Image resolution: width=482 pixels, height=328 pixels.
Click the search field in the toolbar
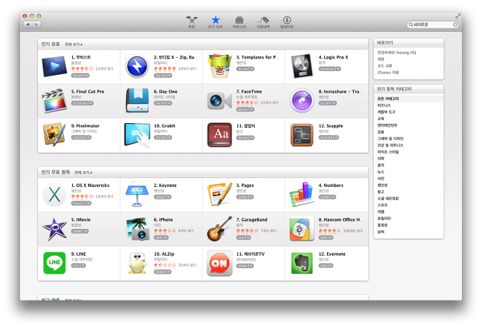coord(432,25)
